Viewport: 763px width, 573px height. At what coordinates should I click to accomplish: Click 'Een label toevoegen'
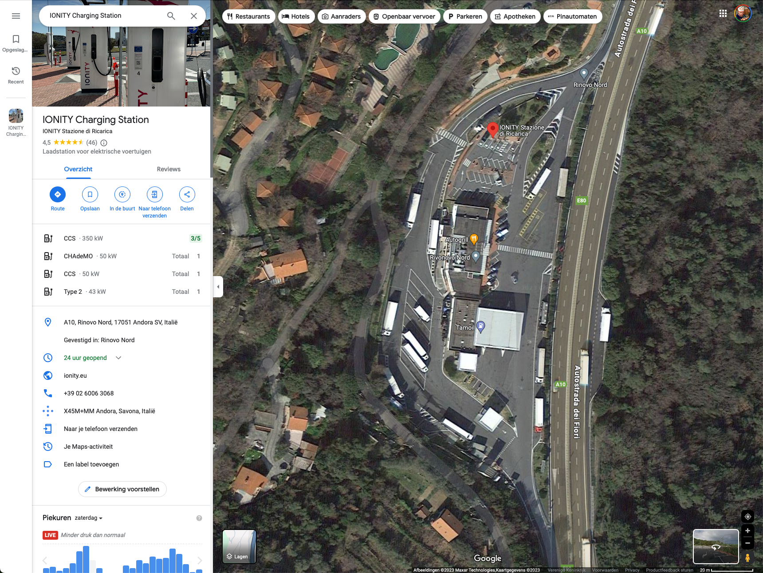(x=122, y=464)
